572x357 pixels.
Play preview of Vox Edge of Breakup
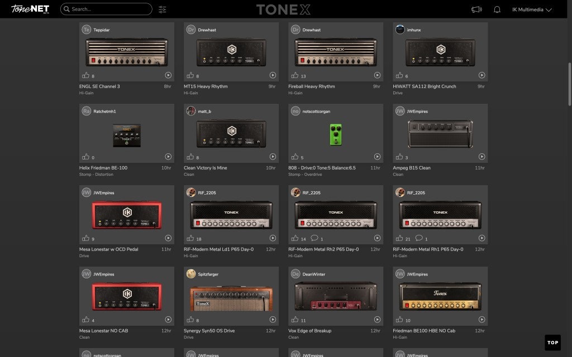coord(377,320)
